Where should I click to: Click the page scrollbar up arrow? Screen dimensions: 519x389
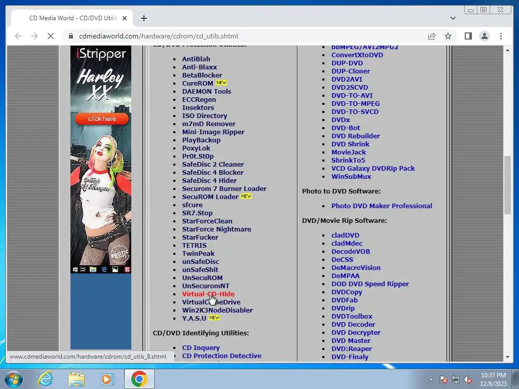click(507, 50)
